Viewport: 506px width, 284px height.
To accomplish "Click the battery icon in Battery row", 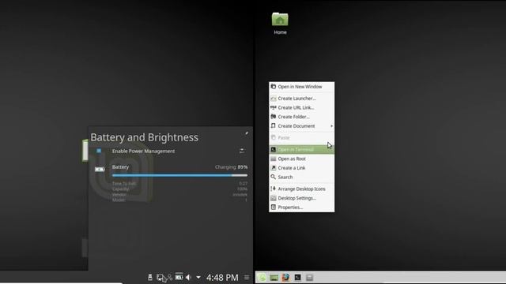I will 100,169.
